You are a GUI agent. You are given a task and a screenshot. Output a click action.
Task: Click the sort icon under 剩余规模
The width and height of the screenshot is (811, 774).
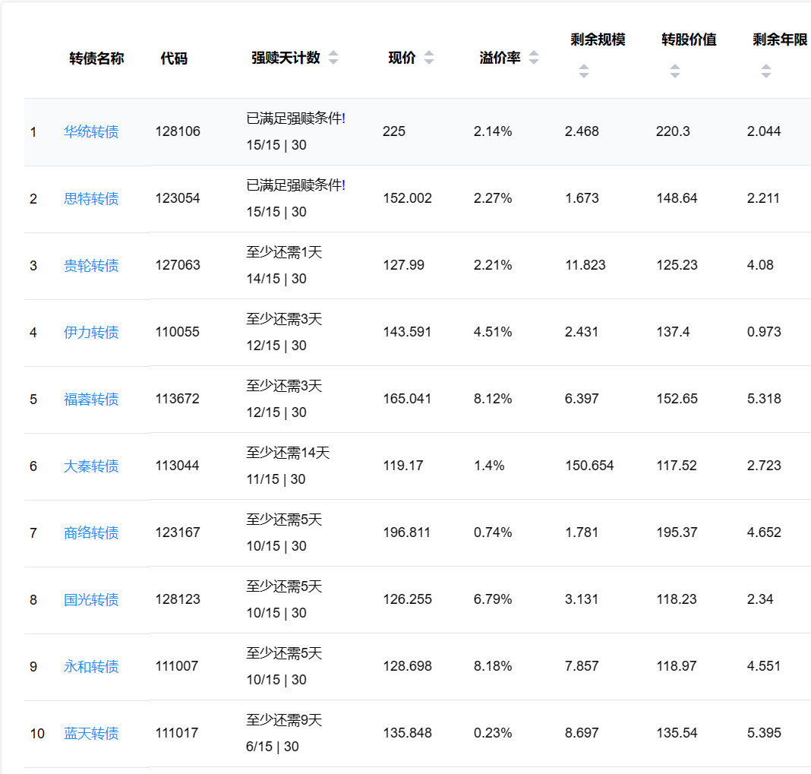click(x=583, y=71)
